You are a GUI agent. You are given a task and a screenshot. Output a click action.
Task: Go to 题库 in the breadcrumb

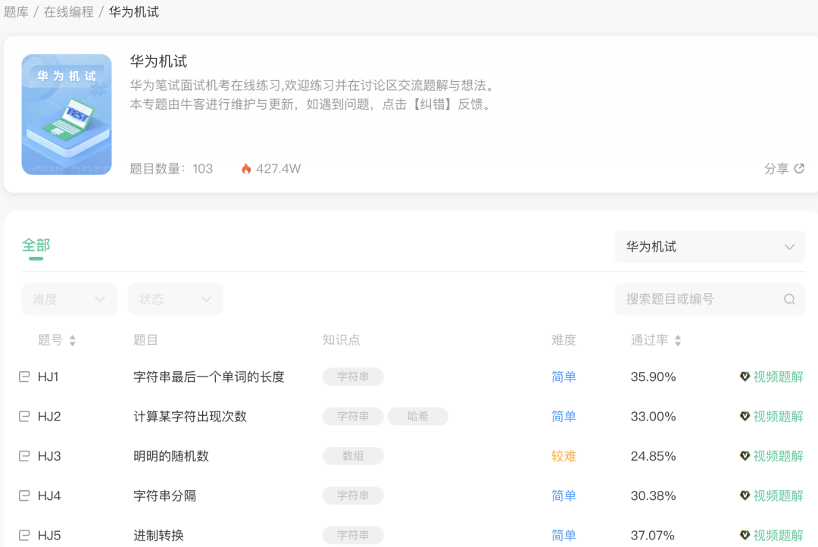[16, 12]
